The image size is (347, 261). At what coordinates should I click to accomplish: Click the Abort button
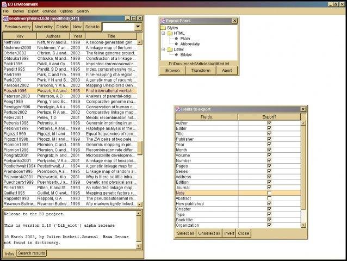click(227, 71)
